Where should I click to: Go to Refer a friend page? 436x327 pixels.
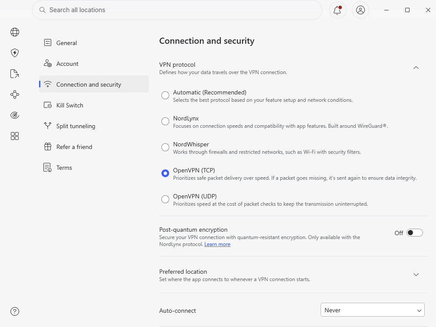pyautogui.click(x=94, y=146)
